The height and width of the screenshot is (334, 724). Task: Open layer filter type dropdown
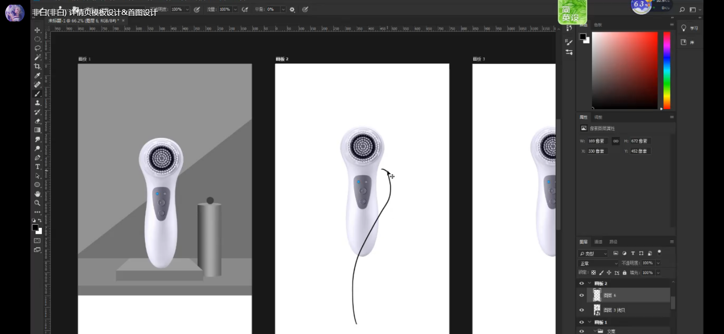593,254
